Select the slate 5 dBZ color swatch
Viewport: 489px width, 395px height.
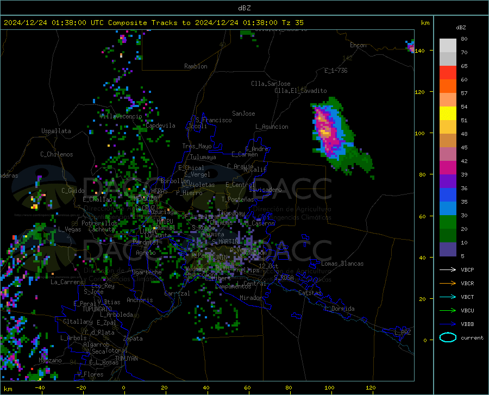(448, 249)
